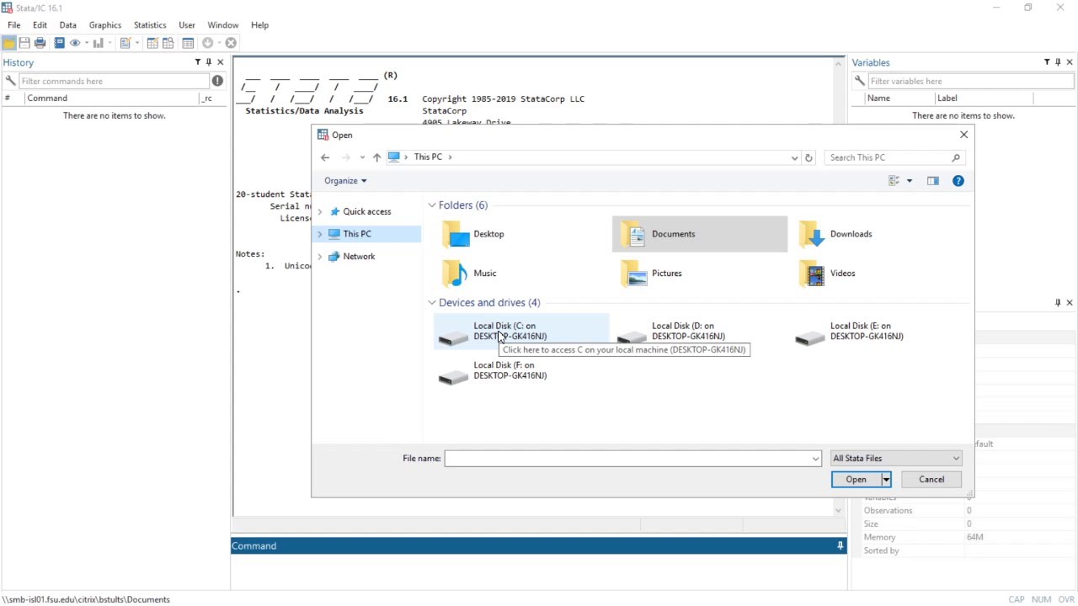The image size is (1078, 606).
Task: Click the exclamation error filter icon in History
Action: (218, 81)
